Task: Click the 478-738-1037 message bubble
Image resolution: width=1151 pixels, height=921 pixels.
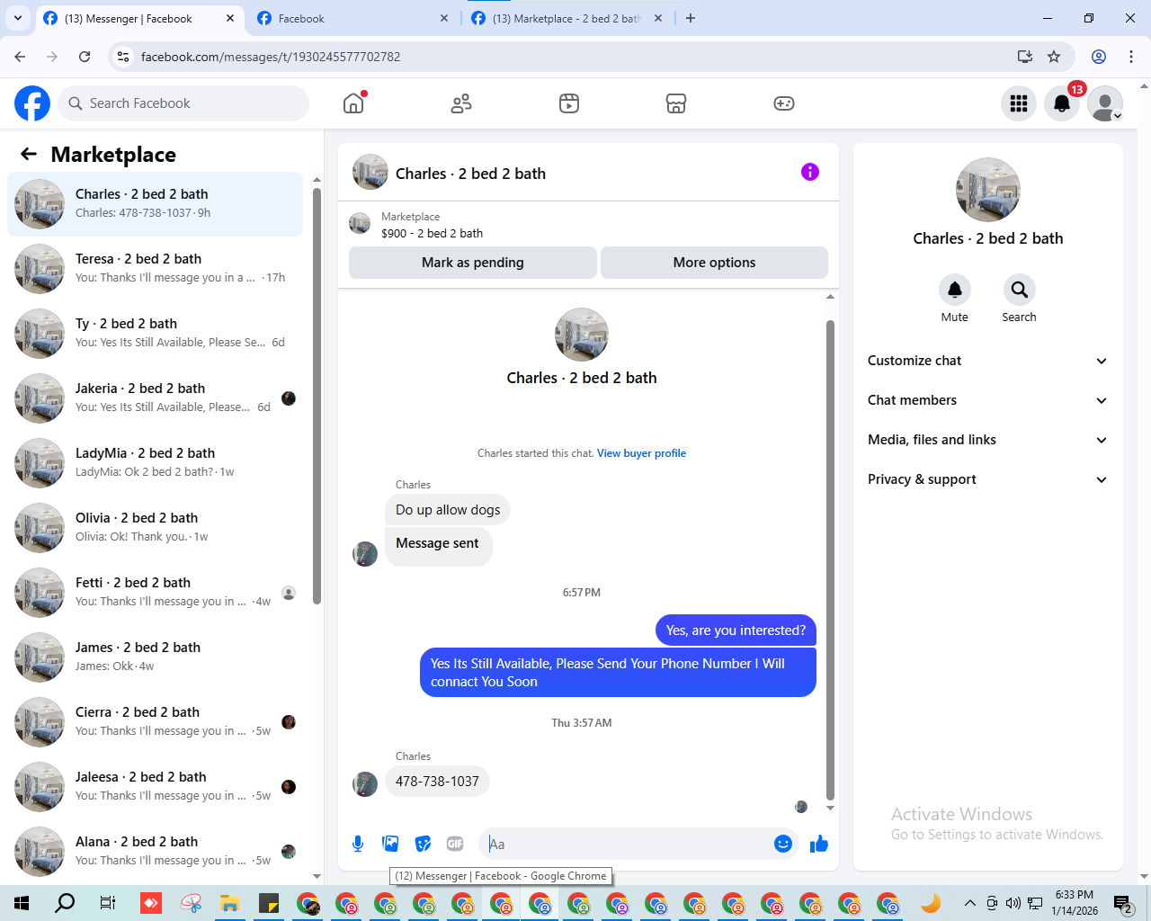Action: (437, 782)
